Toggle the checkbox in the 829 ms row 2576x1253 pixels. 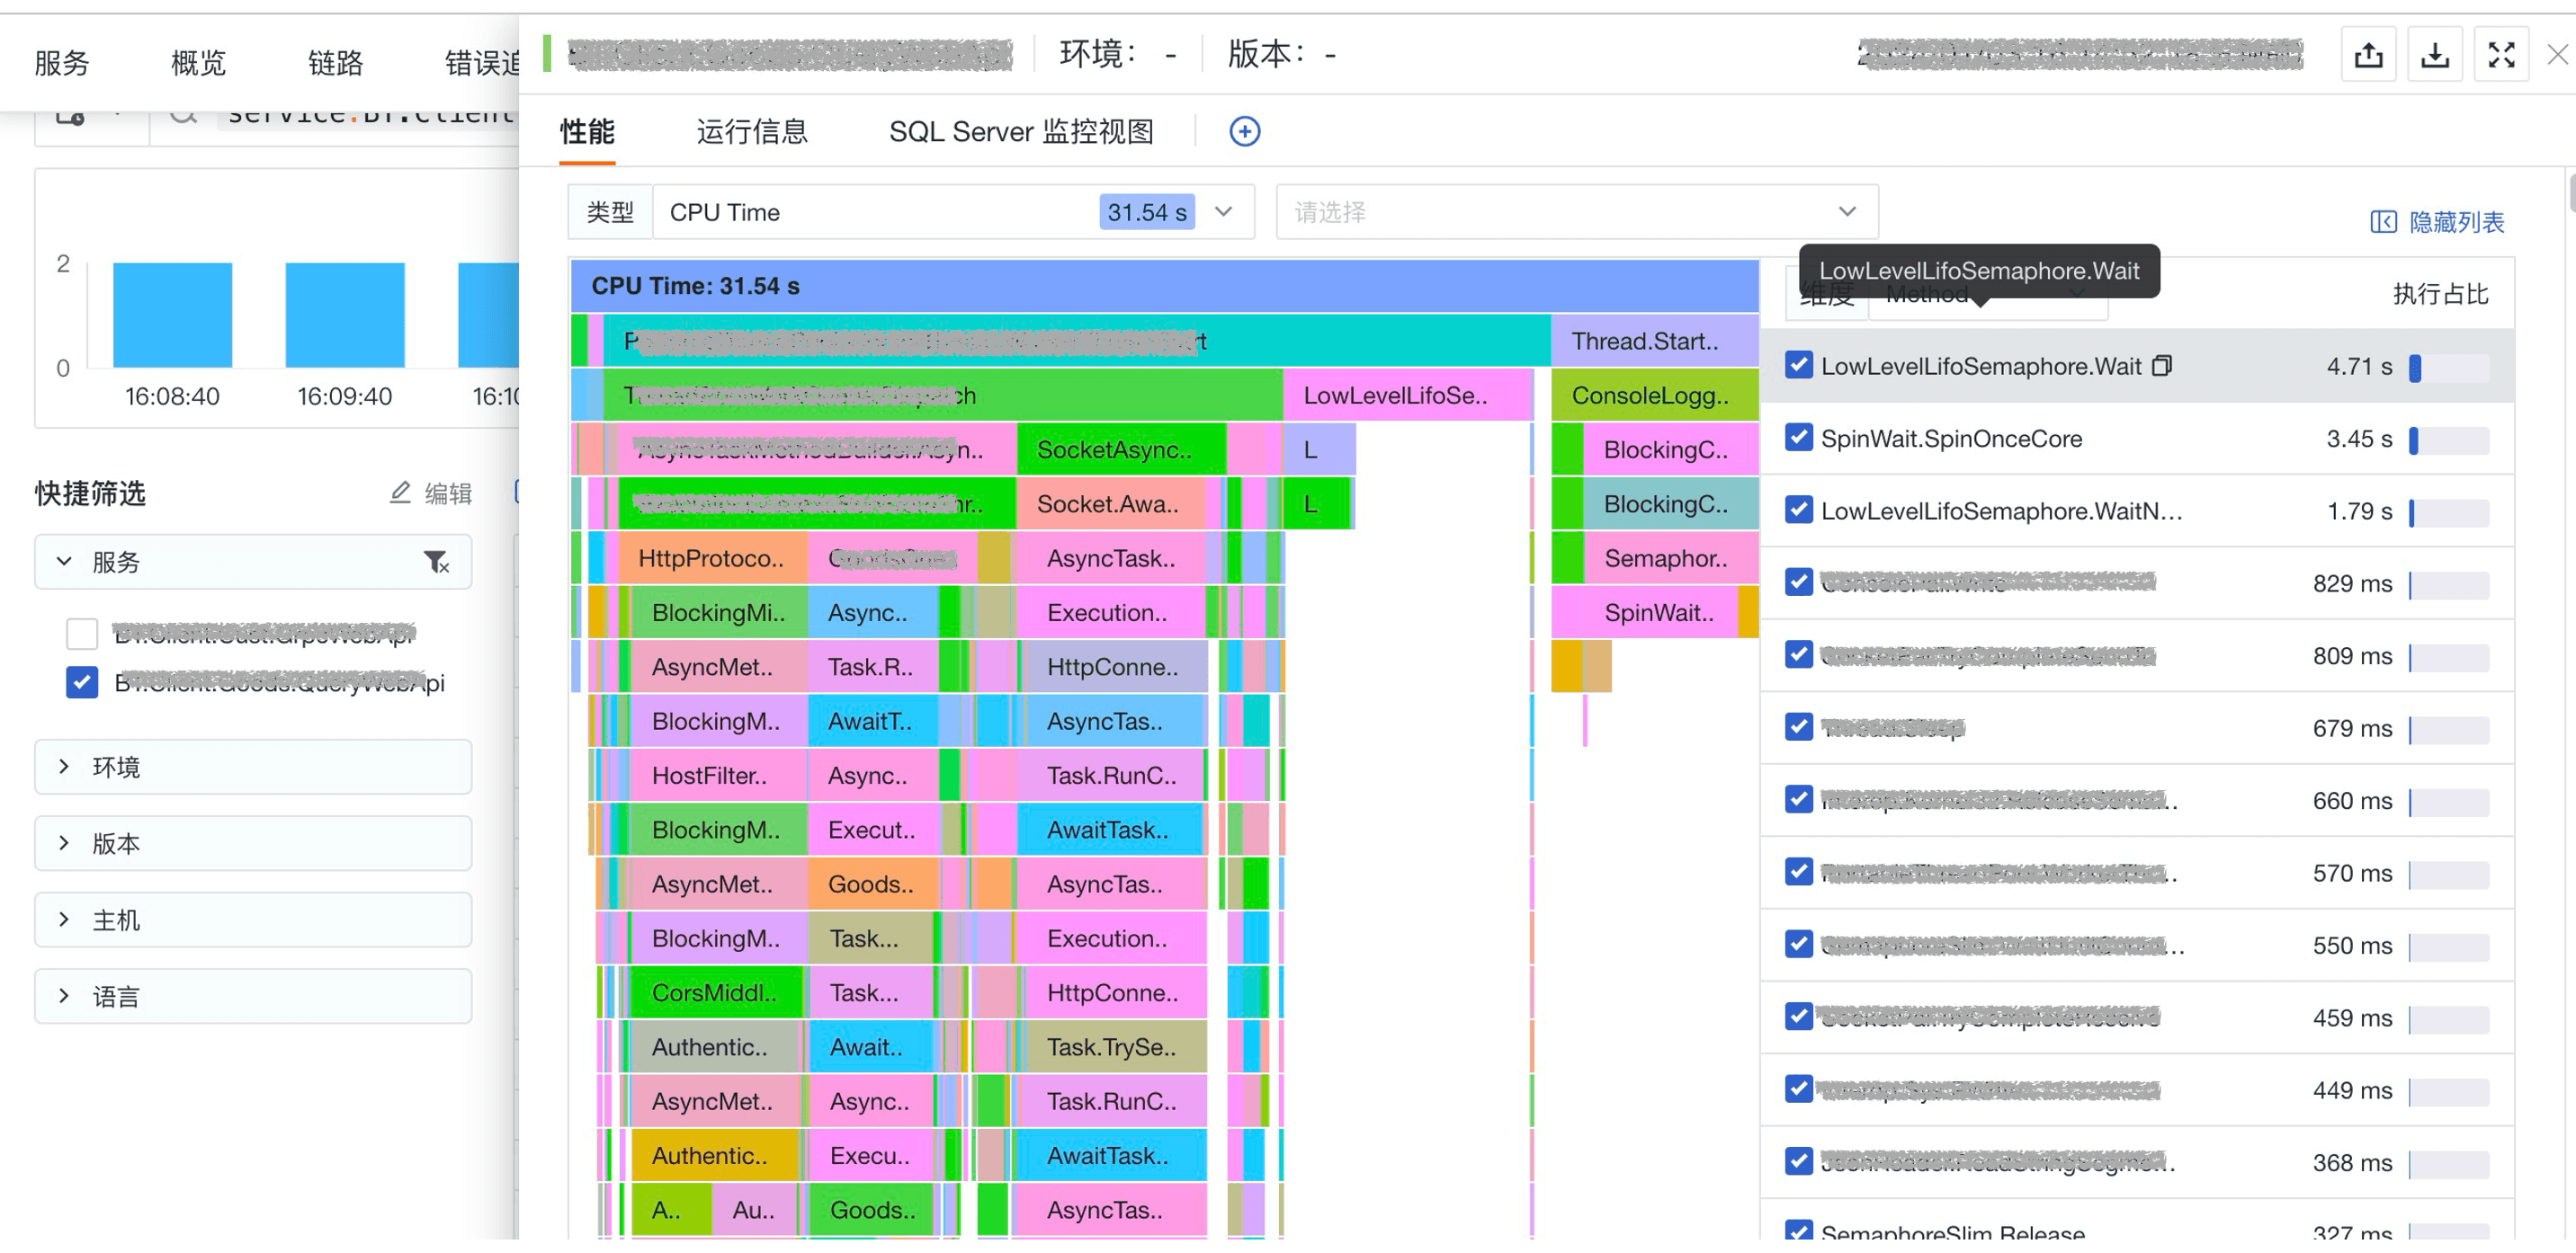[1798, 582]
